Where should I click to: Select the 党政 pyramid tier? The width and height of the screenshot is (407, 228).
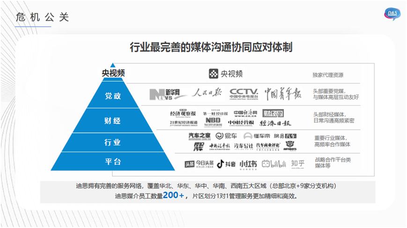tap(112, 96)
